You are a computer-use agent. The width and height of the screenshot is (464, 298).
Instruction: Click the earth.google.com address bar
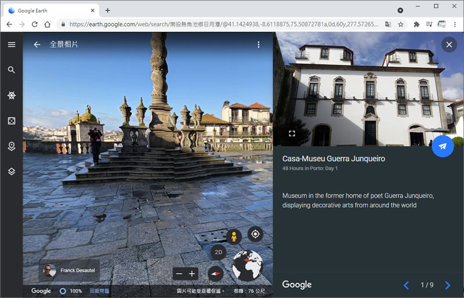pos(223,24)
